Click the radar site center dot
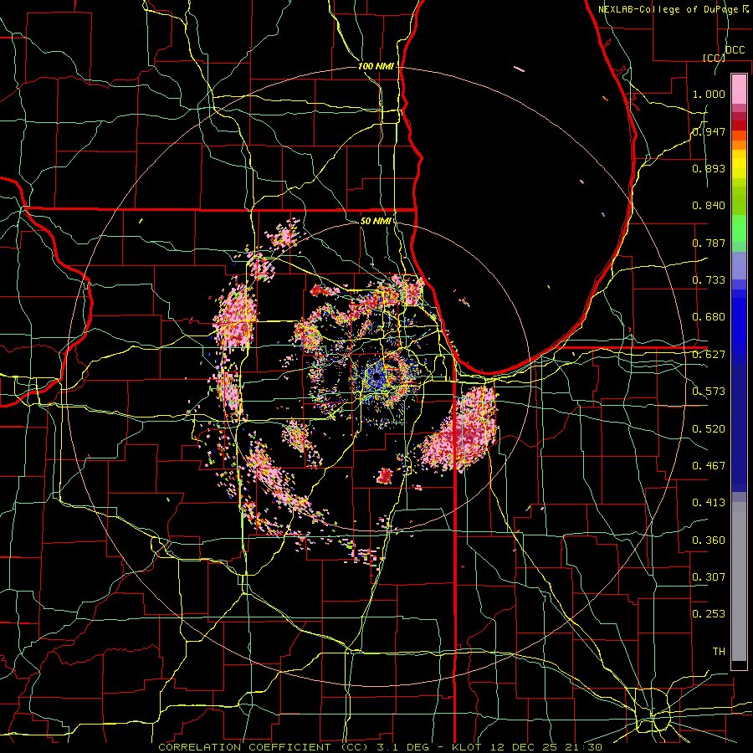Screen dimensions: 753x753 377,376
